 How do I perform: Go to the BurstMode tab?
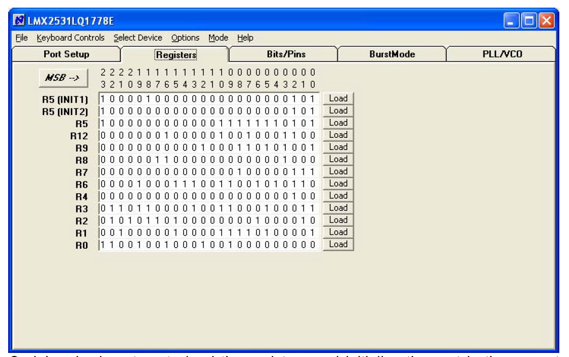tap(392, 54)
